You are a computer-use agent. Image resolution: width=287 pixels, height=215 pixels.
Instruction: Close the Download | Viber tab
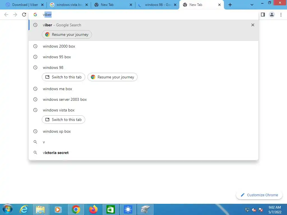click(x=42, y=5)
